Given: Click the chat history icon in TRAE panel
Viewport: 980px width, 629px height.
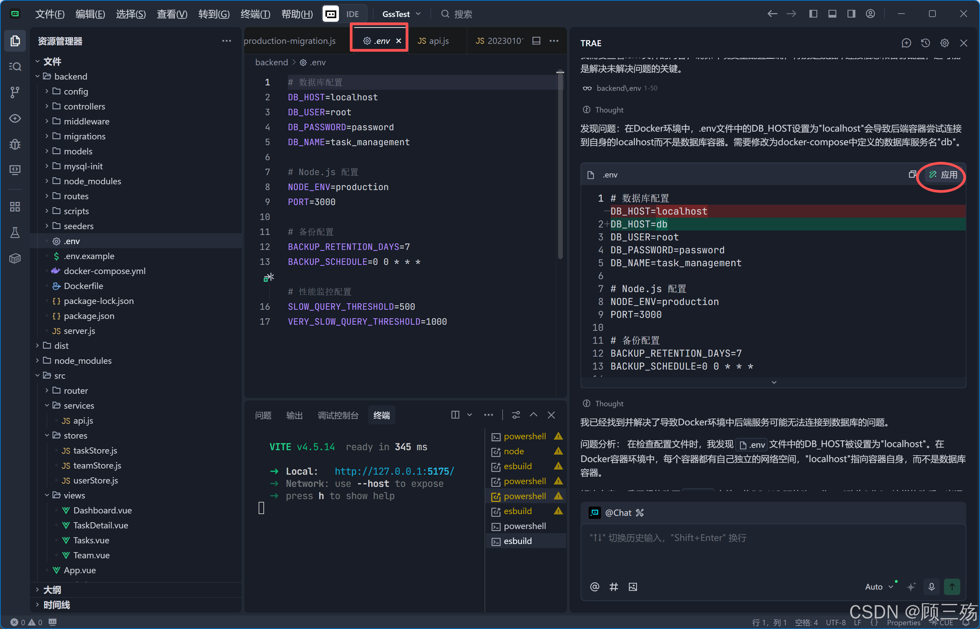Looking at the screenshot, I should coord(925,43).
